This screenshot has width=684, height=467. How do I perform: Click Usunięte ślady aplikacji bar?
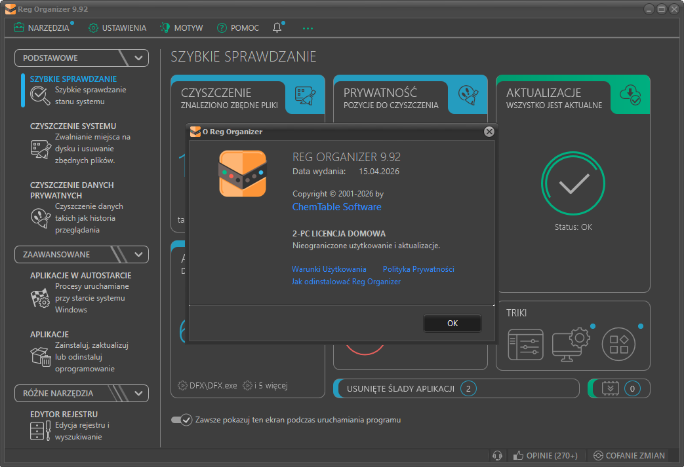(x=456, y=388)
